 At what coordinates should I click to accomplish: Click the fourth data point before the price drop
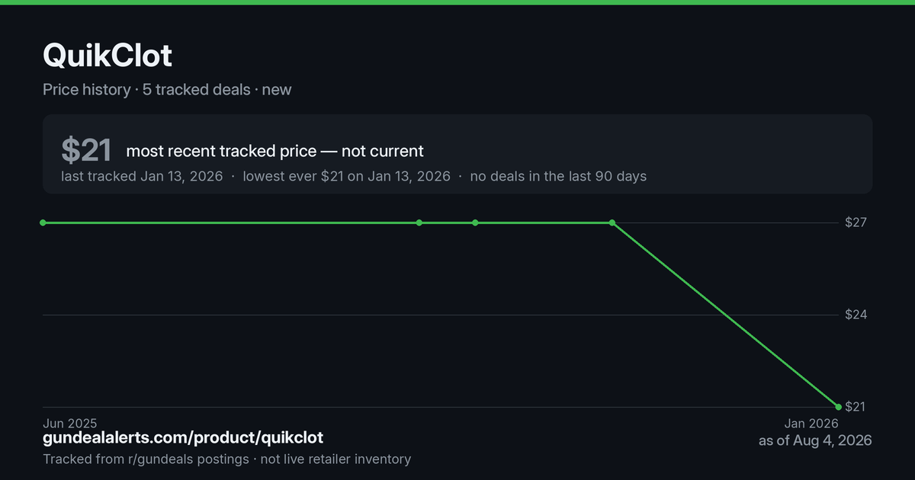pyautogui.click(x=612, y=222)
